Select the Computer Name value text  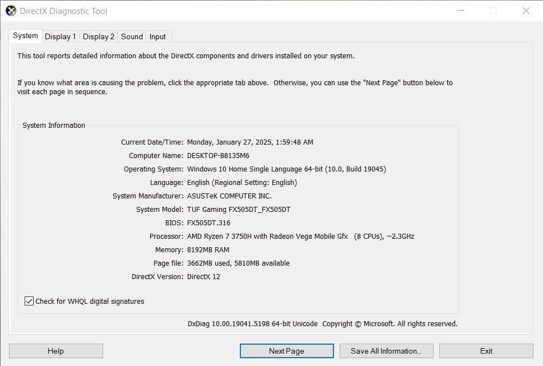220,155
